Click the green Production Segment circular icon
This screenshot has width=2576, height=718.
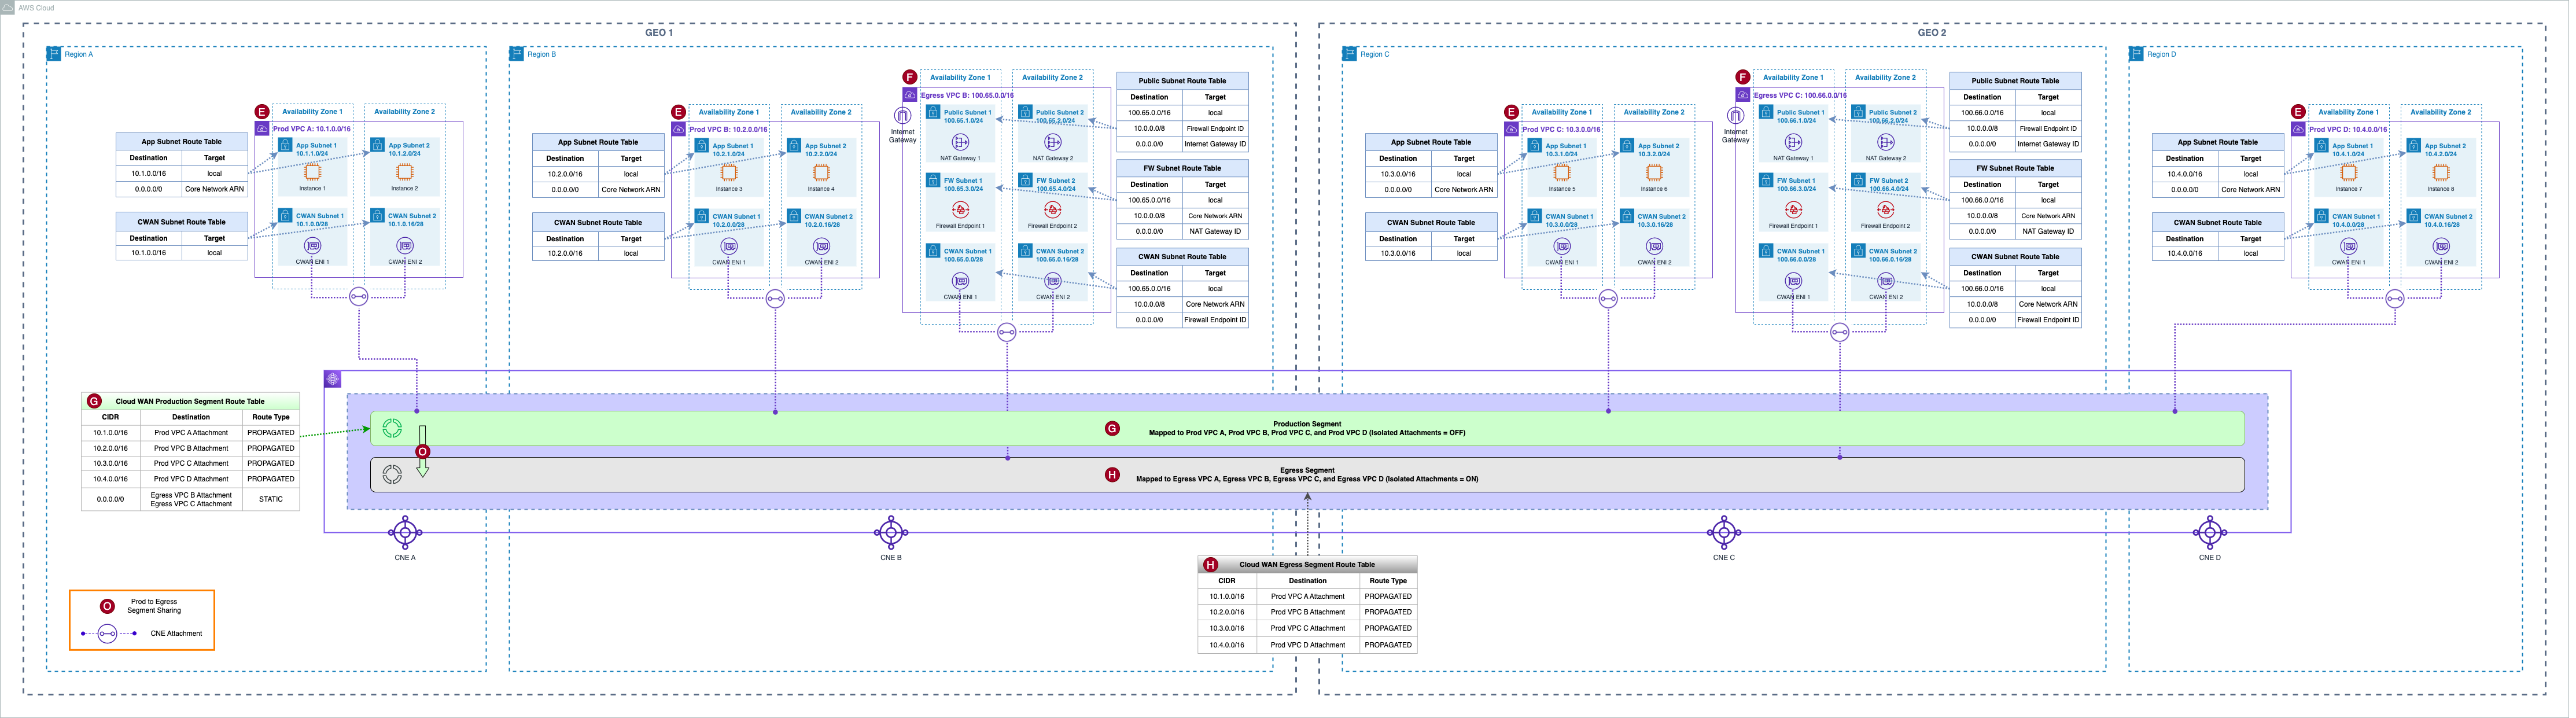(x=392, y=429)
